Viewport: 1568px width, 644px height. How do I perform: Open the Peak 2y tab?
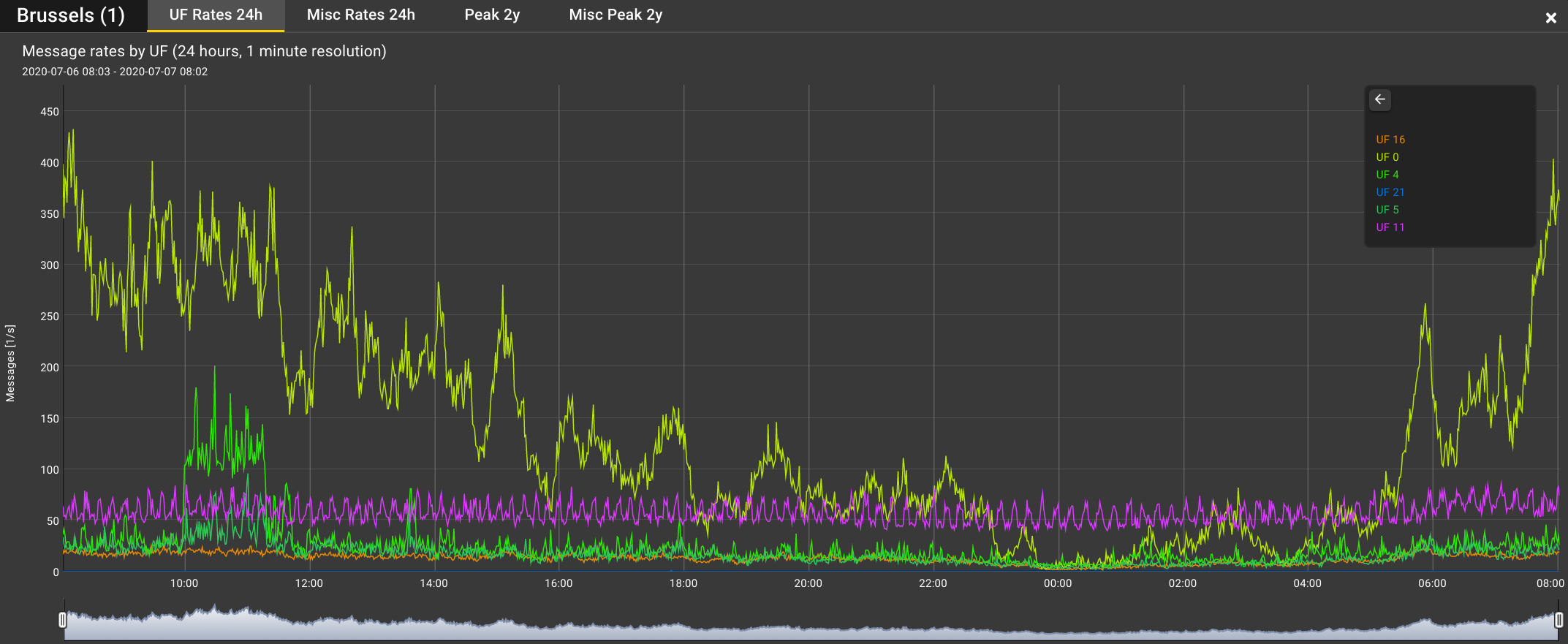click(492, 15)
